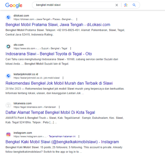Open "Bengkel Mobil Pratama Slawi, Jawa Tengah" result
The width and height of the screenshot is (165, 157).
58,25
